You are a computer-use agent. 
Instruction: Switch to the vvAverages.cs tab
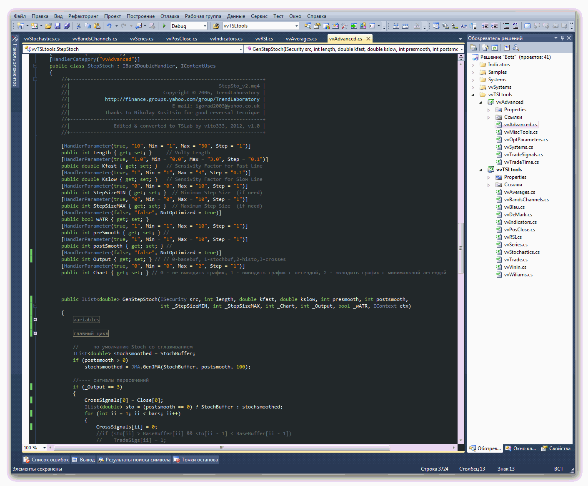(x=301, y=39)
